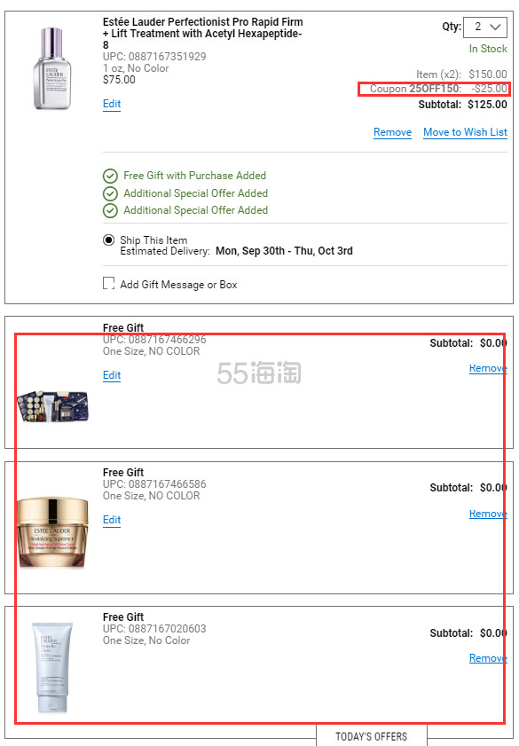This screenshot has width=519, height=746.
Task: Remove the Perfectionist Pro serum from bag
Action: point(392,132)
